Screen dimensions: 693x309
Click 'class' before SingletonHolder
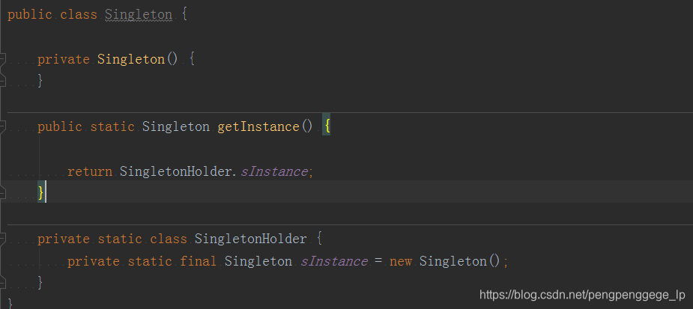coord(169,239)
